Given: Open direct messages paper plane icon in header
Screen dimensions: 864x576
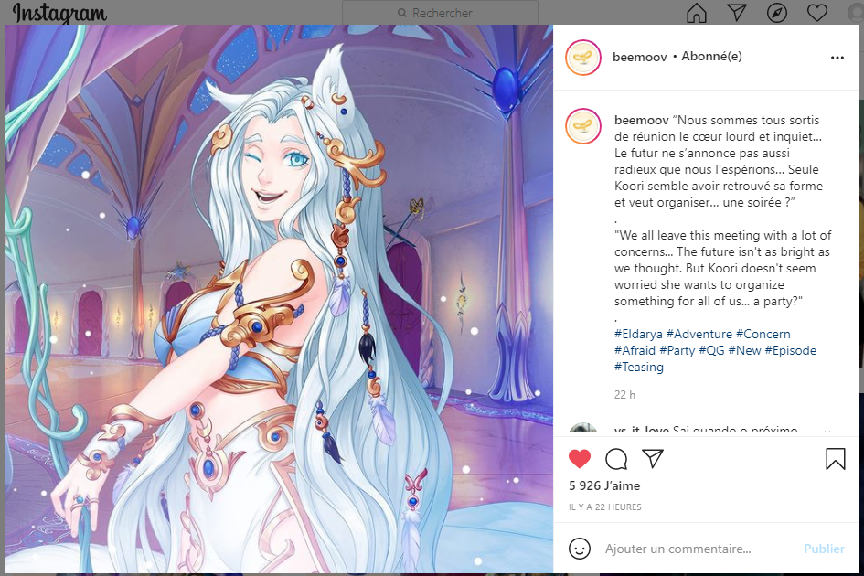Looking at the screenshot, I should point(737,12).
